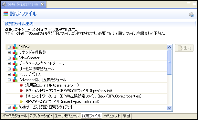198x120 pixels.
Task: Click the scrollbar up arrow
Action: pyautogui.click(x=169, y=47)
